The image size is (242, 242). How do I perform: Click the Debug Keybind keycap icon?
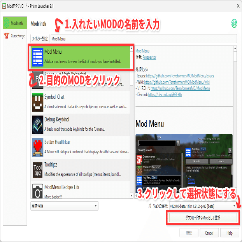pyautogui.click(x=37, y=125)
